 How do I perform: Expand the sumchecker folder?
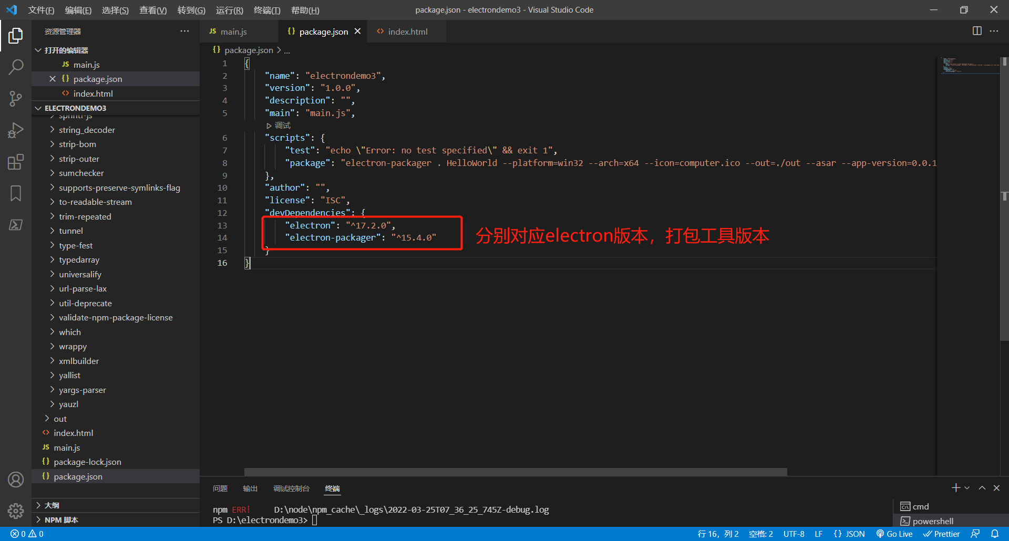(116, 173)
